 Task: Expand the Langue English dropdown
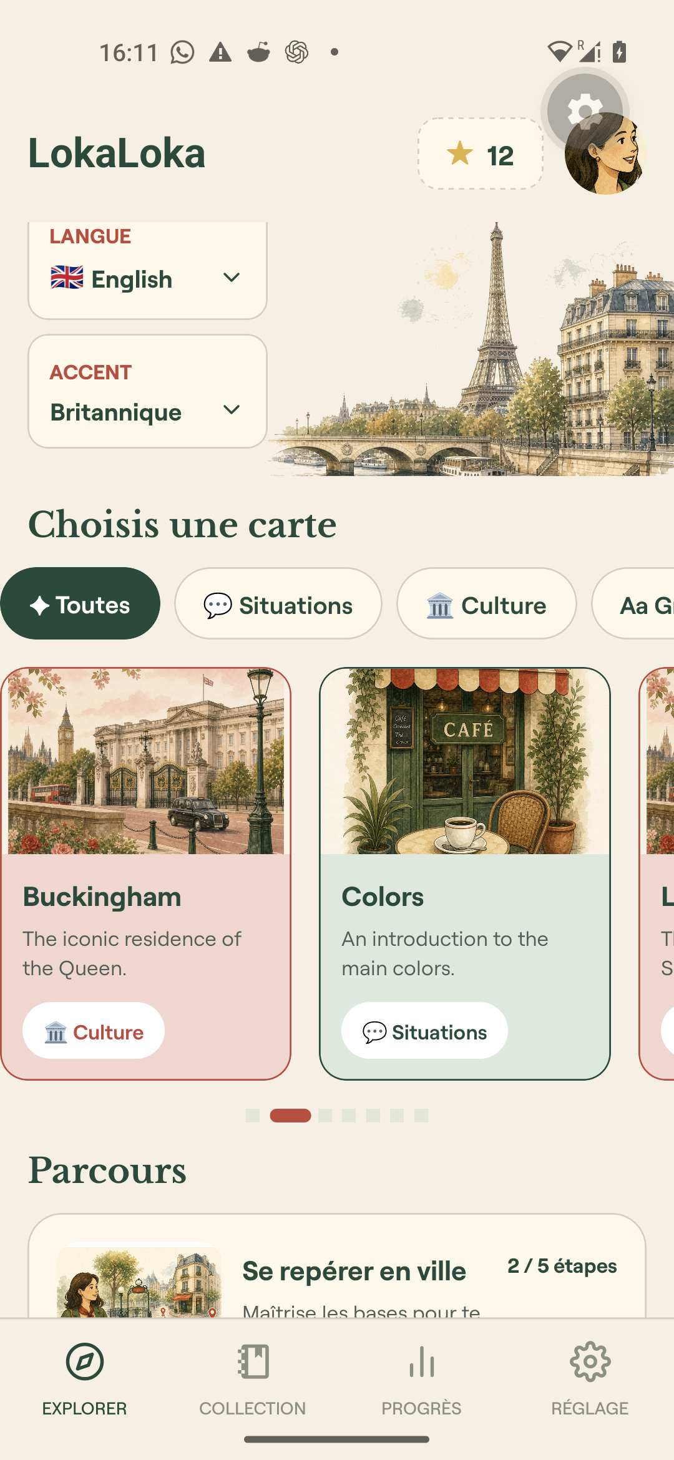[x=147, y=271]
